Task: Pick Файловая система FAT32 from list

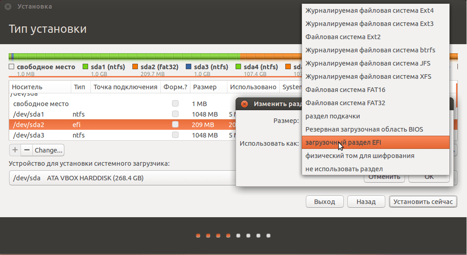Action: pos(345,103)
